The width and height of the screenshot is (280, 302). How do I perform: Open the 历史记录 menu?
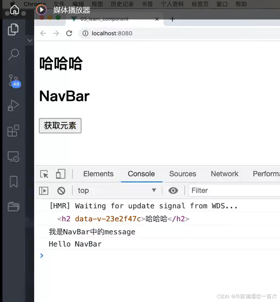point(122,4)
